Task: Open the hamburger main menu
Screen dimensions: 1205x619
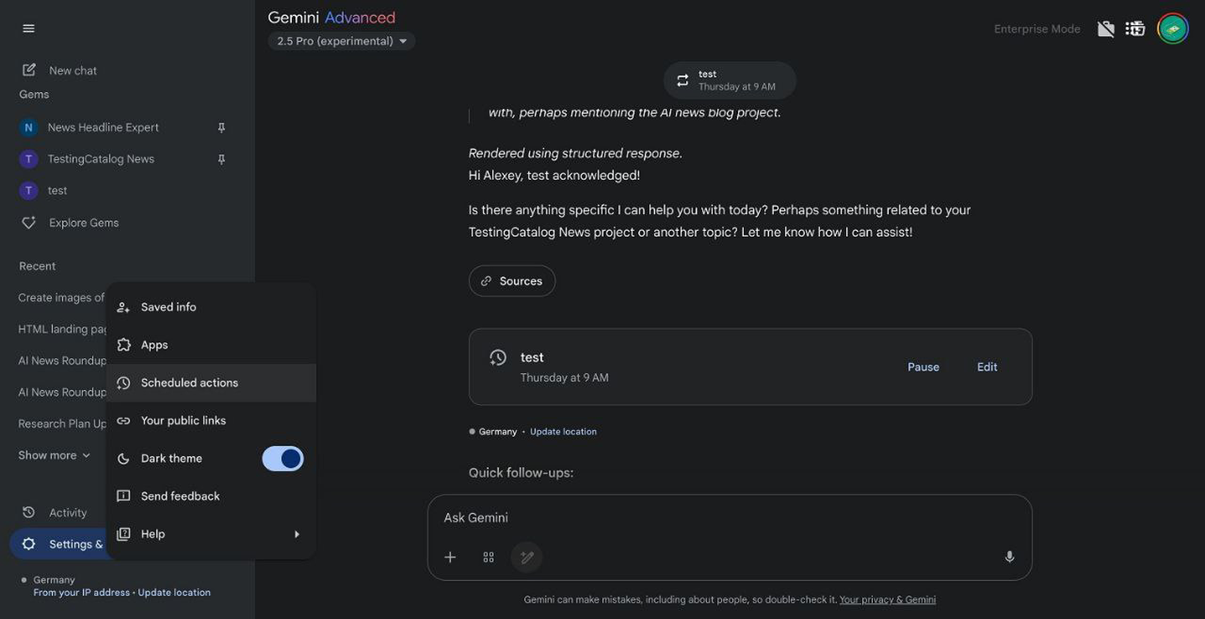Action: pos(28,28)
